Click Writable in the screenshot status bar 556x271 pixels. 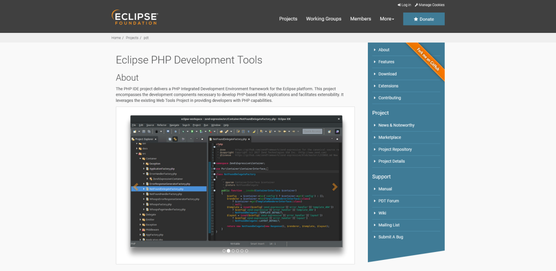(235, 244)
